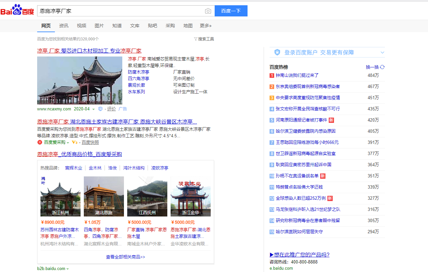Click the 湖北恩施 pavilion product thumbnail
Screen dimensions: 428x272
(104, 196)
